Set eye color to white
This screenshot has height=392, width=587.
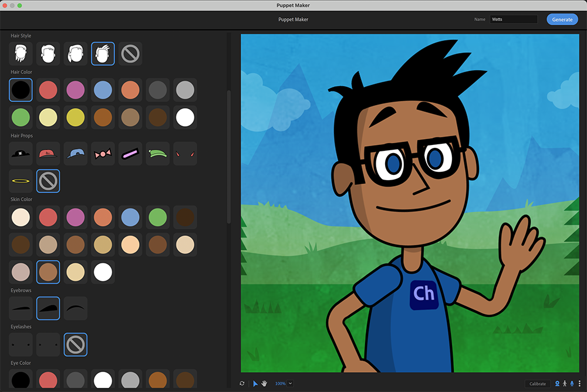pyautogui.click(x=103, y=379)
